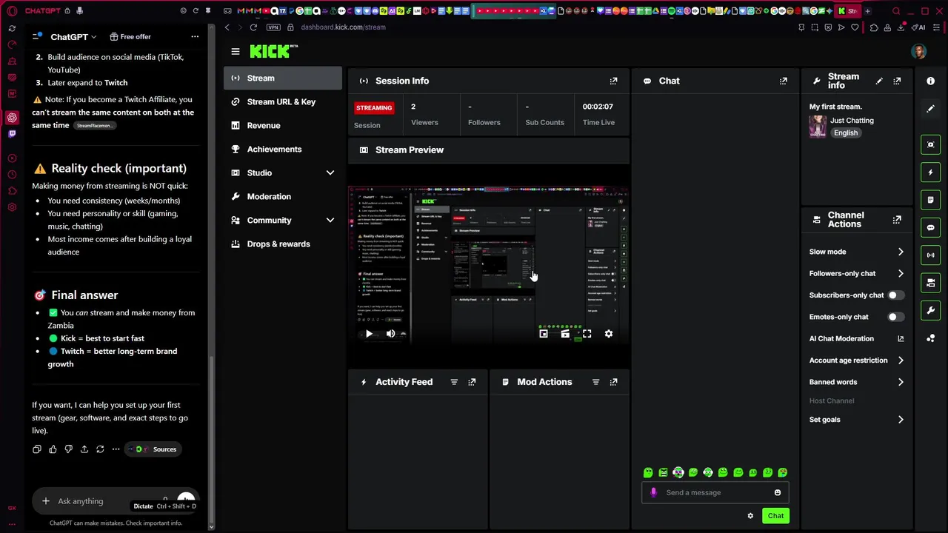Expand the Studio menu
Viewport: 948px width, 533px height.
(x=330, y=172)
